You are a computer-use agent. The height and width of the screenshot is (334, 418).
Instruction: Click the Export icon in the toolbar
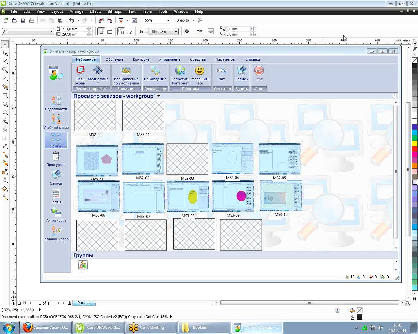pyautogui.click(x=110, y=20)
